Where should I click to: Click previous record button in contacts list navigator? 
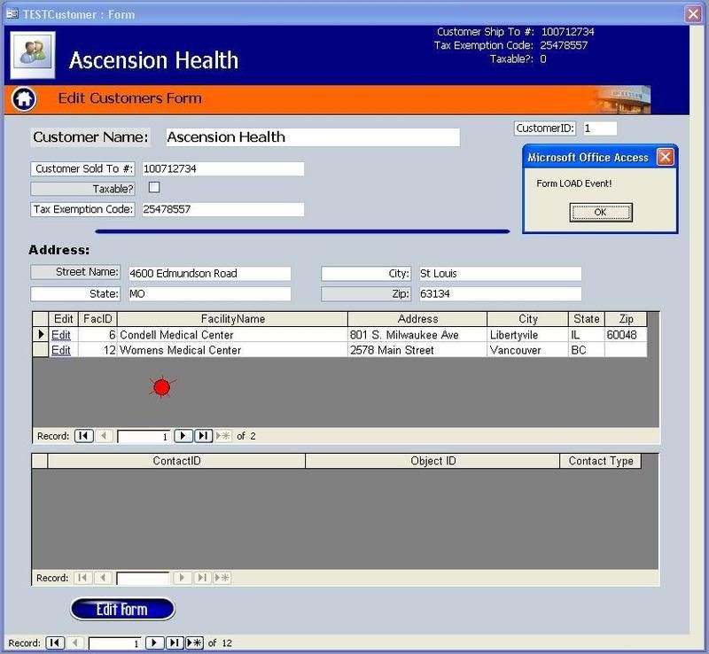pos(103,578)
